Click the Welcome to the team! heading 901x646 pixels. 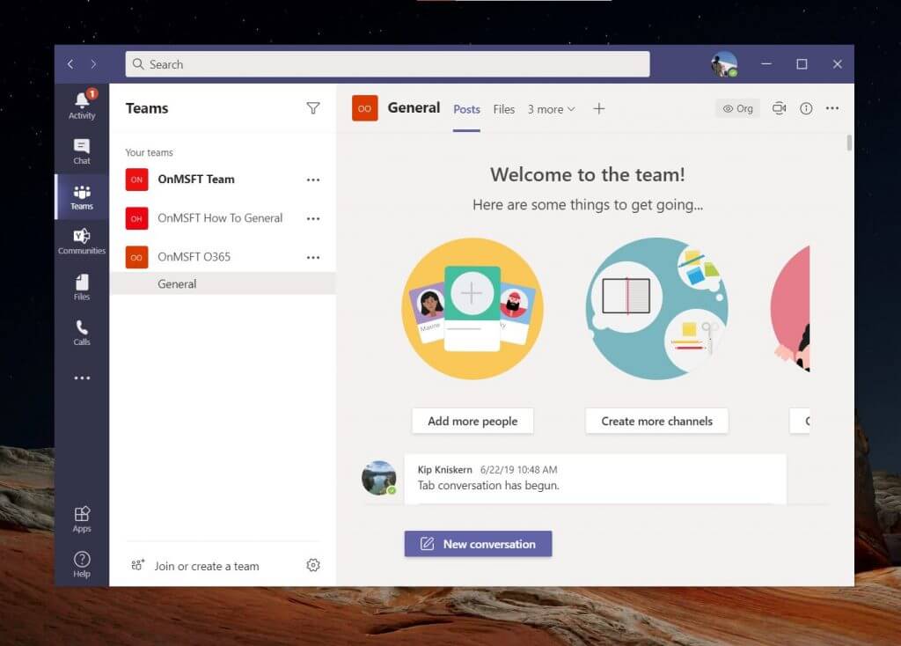pyautogui.click(x=587, y=175)
